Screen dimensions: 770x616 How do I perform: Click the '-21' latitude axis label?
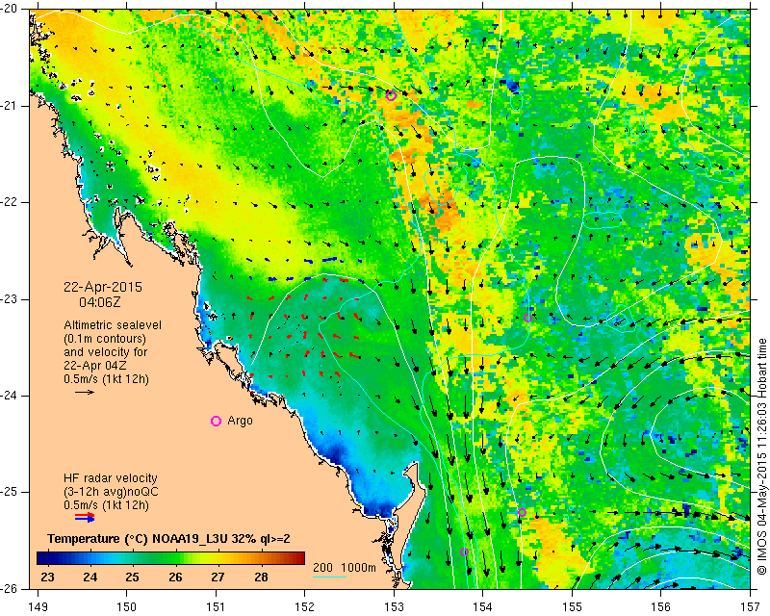click(10, 106)
